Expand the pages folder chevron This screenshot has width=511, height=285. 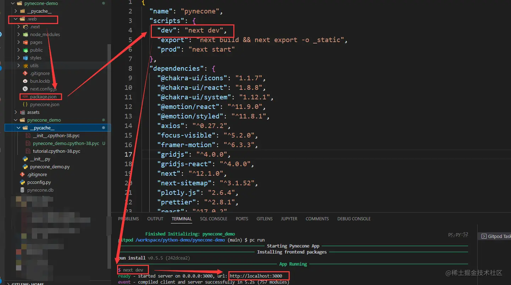pyautogui.click(x=18, y=42)
